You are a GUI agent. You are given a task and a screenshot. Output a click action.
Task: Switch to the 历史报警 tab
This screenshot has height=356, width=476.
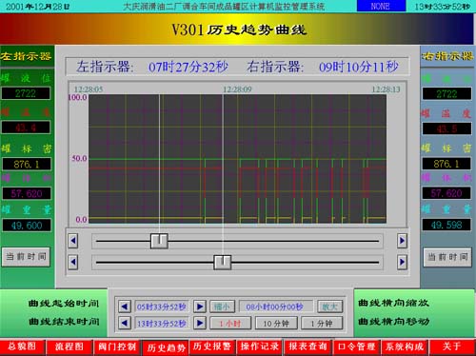tap(212, 346)
